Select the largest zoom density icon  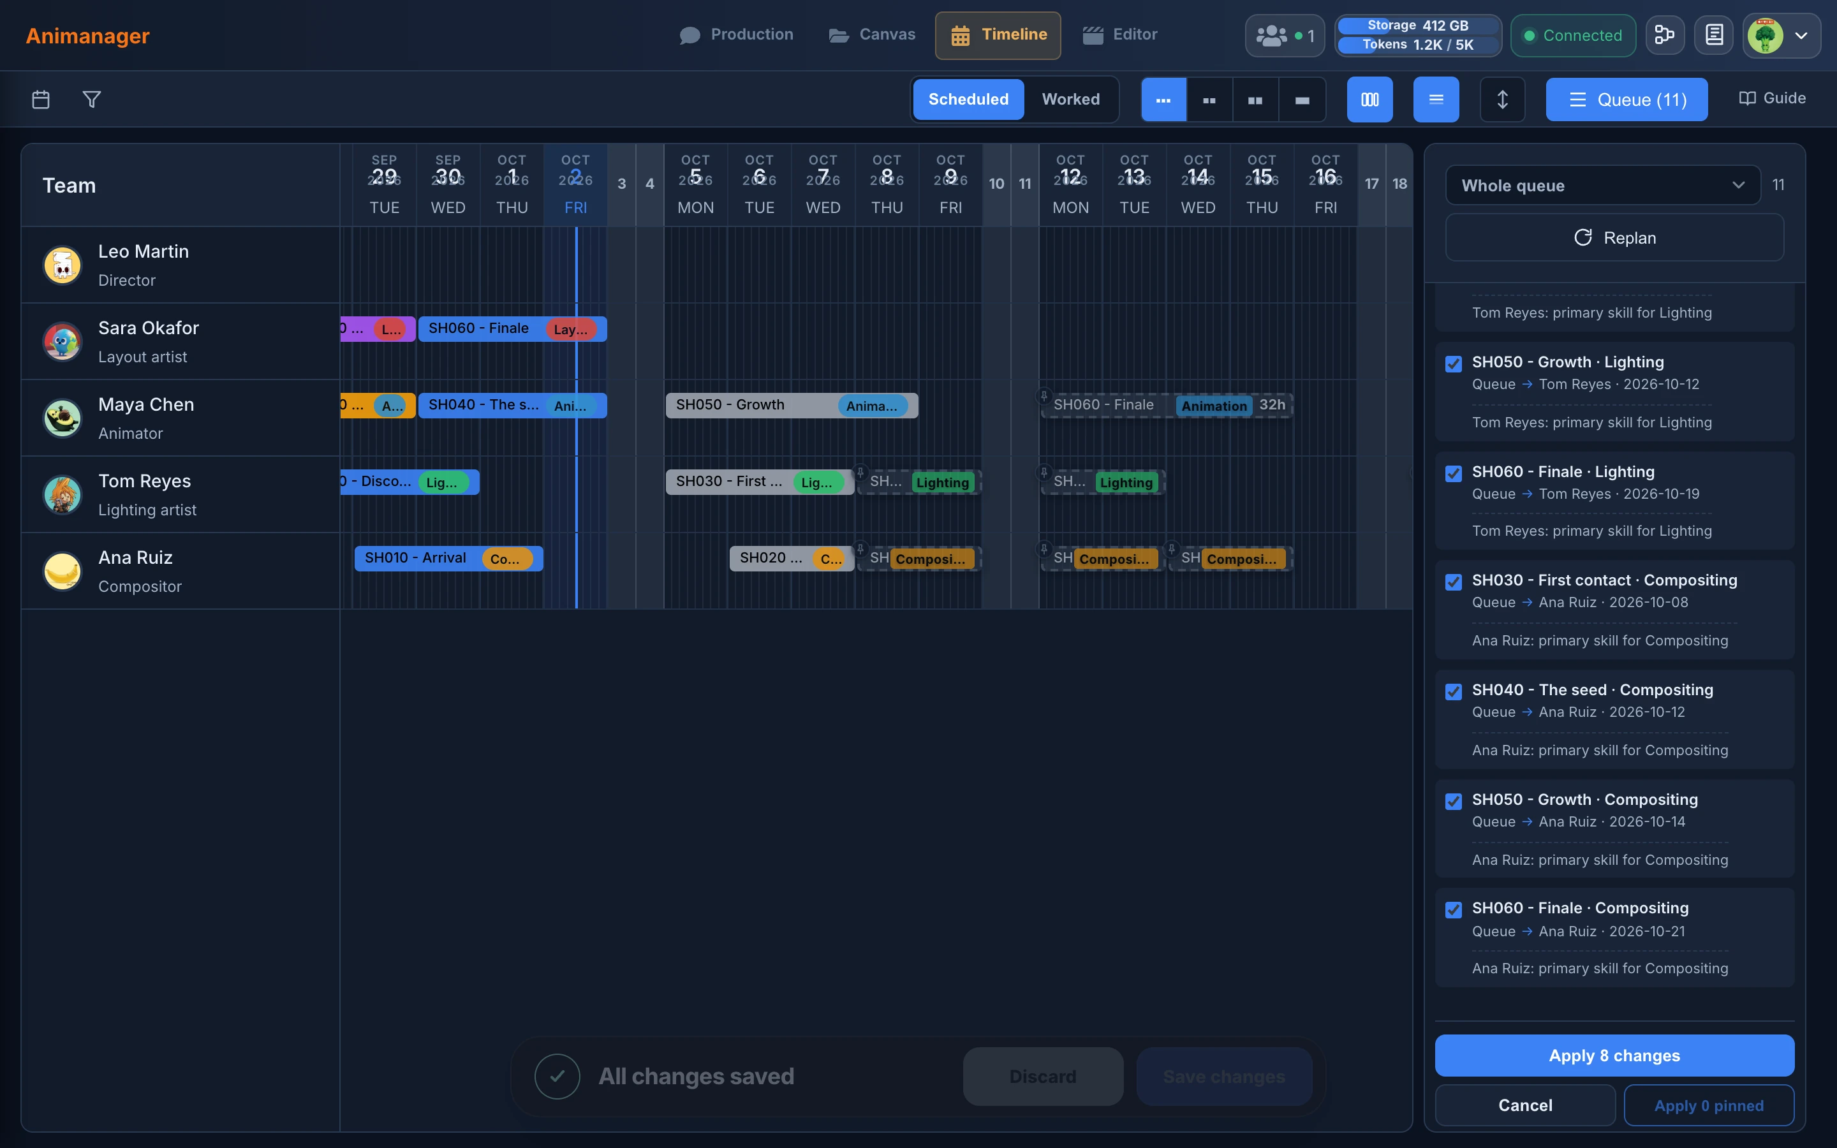click(1302, 99)
